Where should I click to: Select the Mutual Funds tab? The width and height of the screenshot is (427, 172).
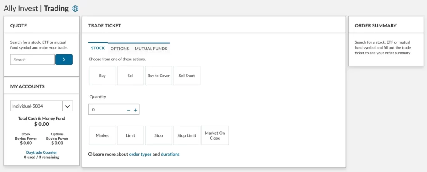tap(151, 49)
